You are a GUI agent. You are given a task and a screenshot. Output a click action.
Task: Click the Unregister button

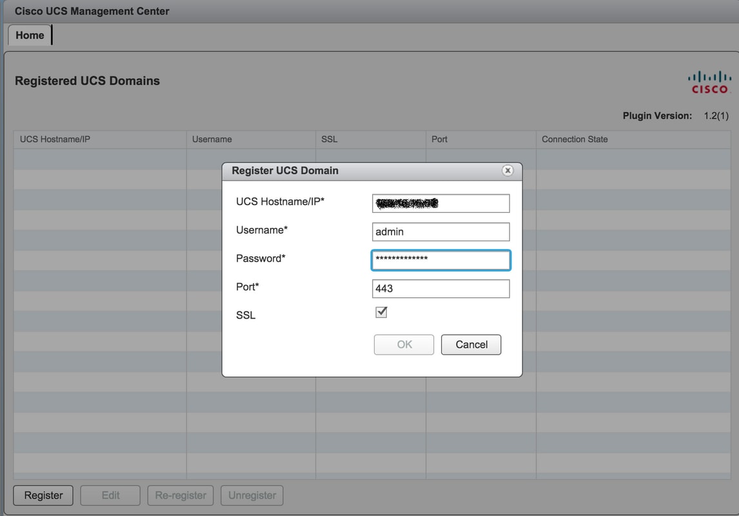click(252, 495)
